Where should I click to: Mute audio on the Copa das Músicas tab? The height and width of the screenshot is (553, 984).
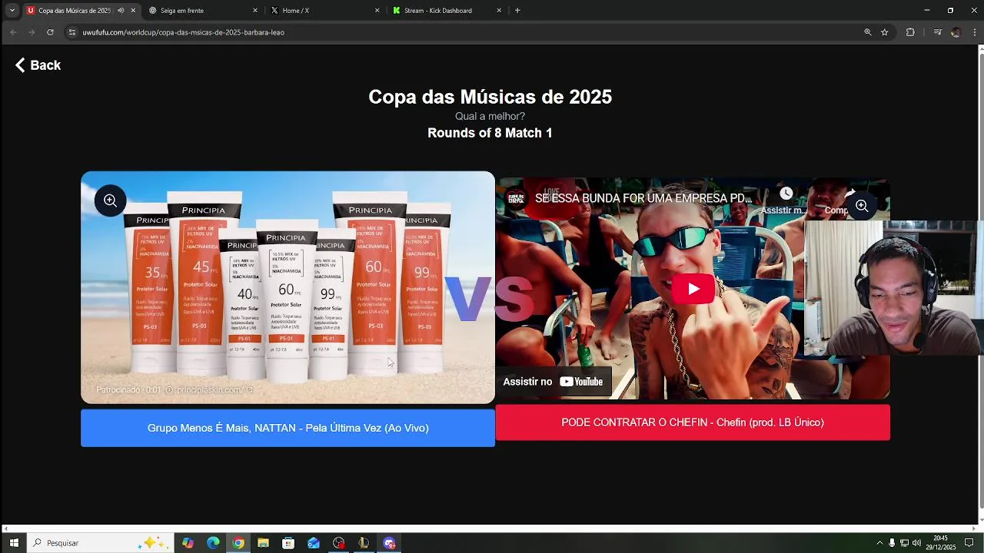click(121, 11)
